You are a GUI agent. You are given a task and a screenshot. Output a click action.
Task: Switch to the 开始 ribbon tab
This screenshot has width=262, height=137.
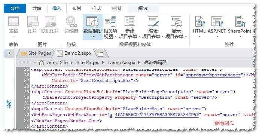point(37,8)
